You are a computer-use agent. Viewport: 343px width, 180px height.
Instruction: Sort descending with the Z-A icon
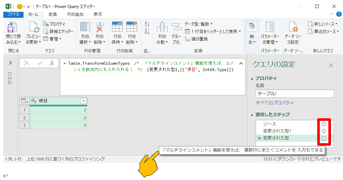pyautogui.click(x=147, y=31)
